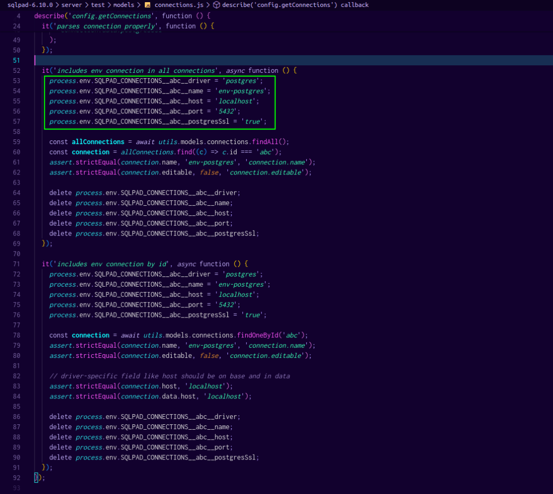Open describe('config.getConnections') callback breadcrumb
The height and width of the screenshot is (494, 553).
click(295, 5)
